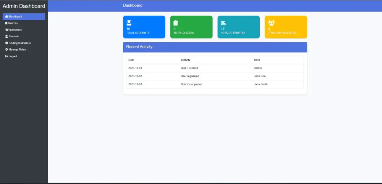Image resolution: width=382 pixels, height=184 pixels.
Task: Click the Students graduate icon in sidebar
Action: (x=6, y=37)
